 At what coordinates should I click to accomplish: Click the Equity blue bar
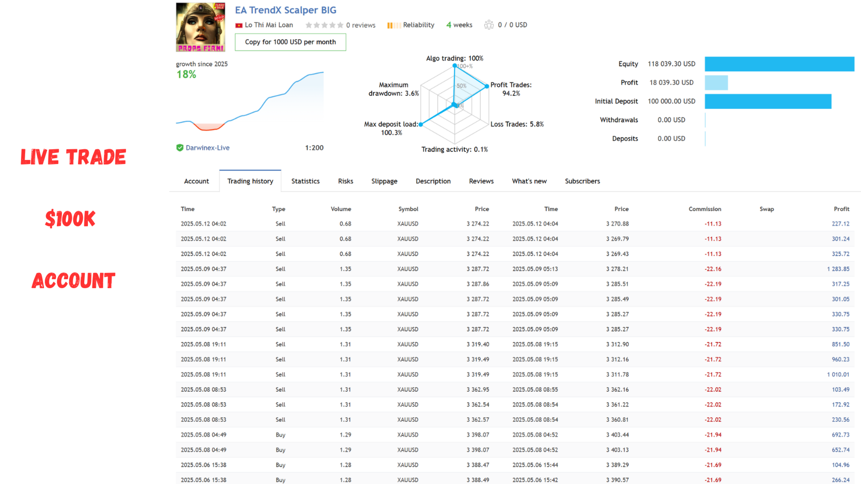[779, 64]
